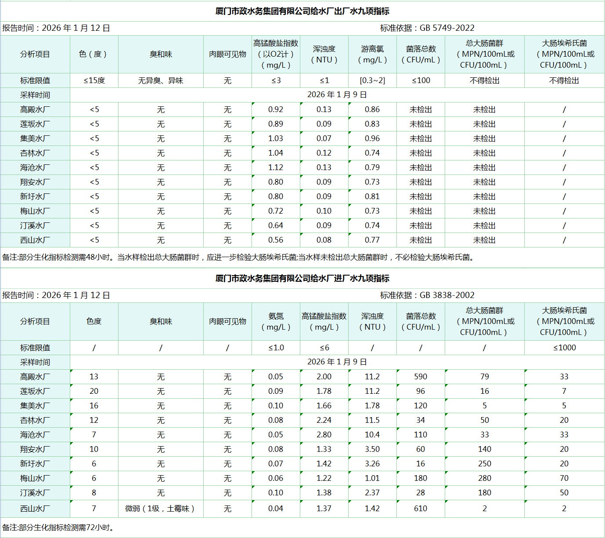
Task: Click the 游离氯 column header
Action: 372,54
